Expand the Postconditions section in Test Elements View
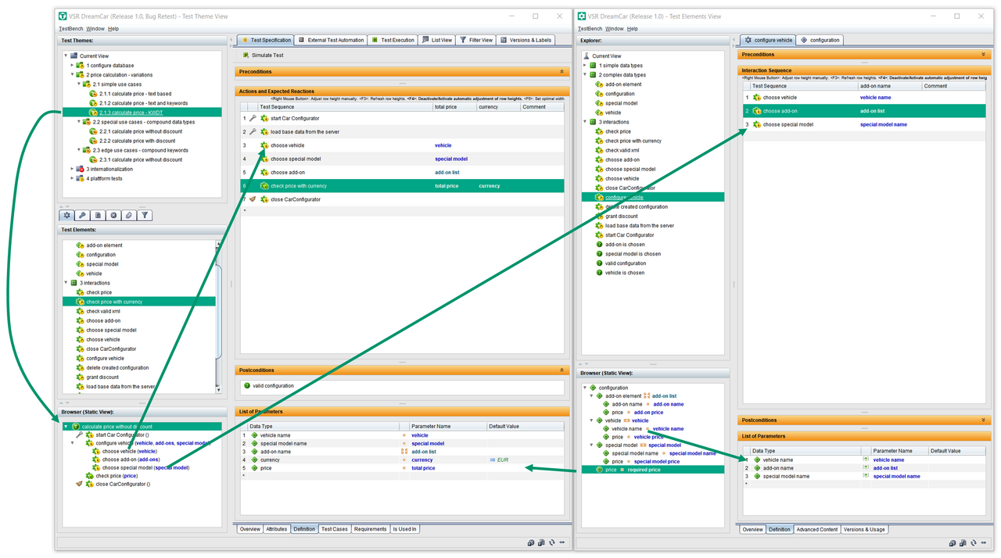The width and height of the screenshot is (1001, 558). point(984,420)
